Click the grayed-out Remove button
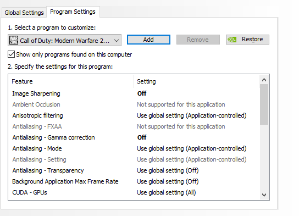Screen dimensions: 299x216 198,40
